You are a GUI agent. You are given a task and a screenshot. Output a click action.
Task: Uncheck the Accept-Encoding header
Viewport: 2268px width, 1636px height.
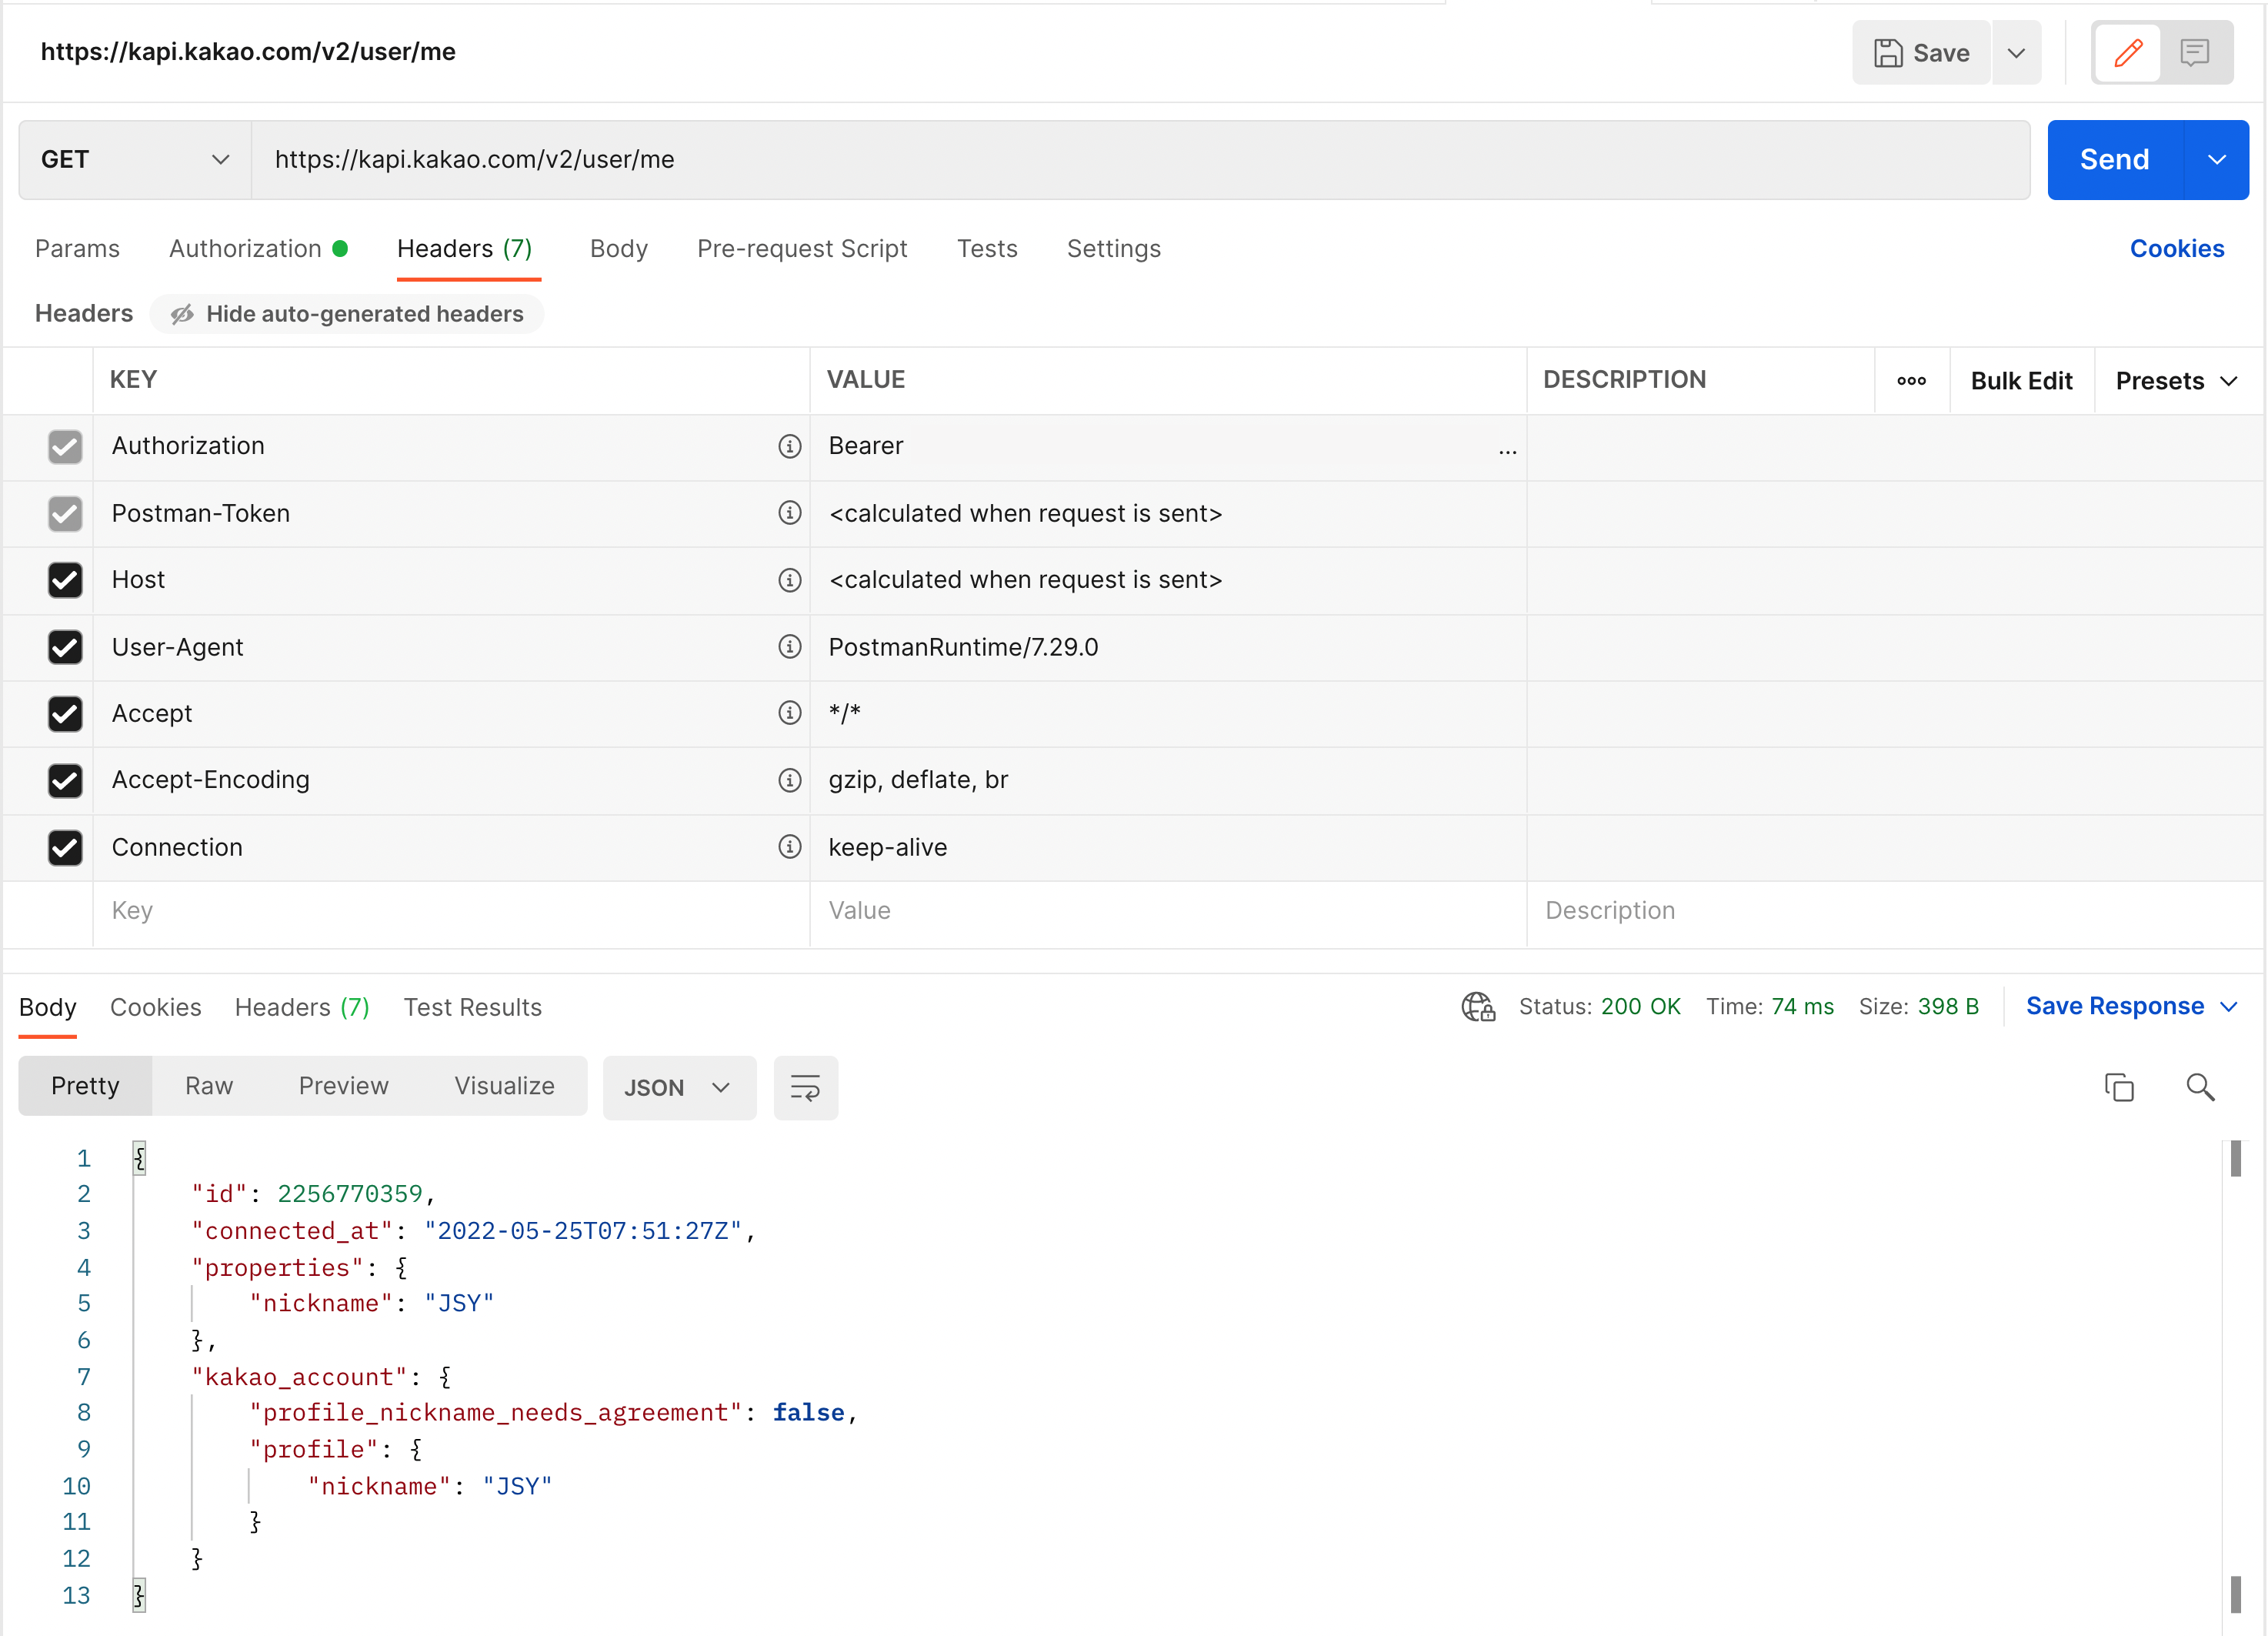coord(65,780)
